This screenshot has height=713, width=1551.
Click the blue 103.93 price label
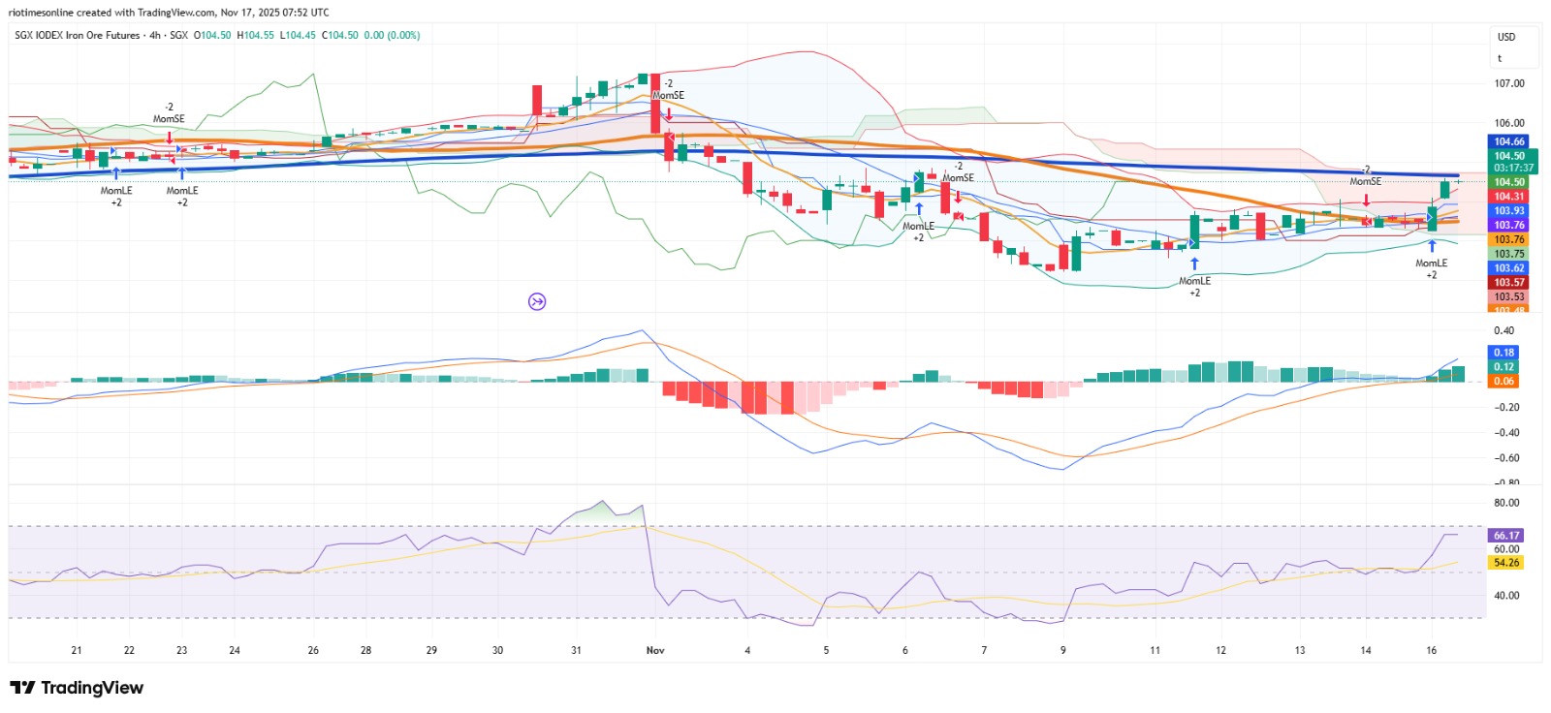pyautogui.click(x=1508, y=210)
